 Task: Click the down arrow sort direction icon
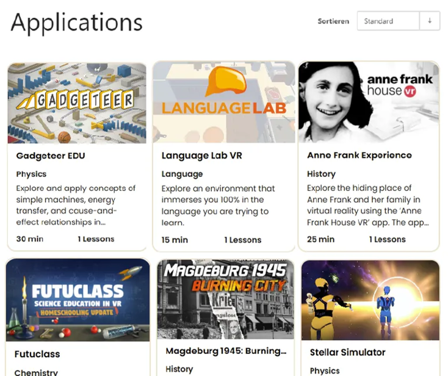click(x=430, y=21)
